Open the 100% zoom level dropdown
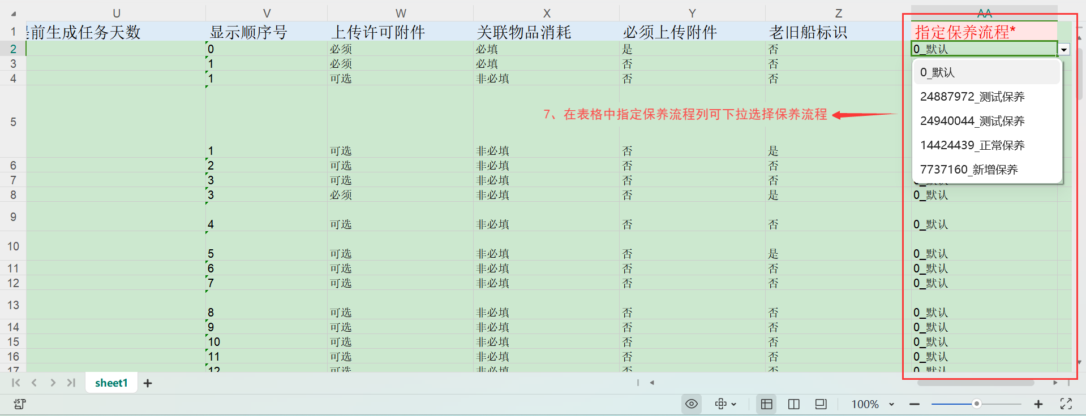 873,404
